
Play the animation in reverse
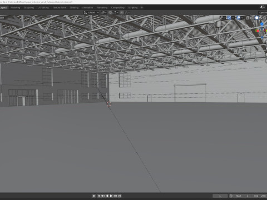pos(107,196)
